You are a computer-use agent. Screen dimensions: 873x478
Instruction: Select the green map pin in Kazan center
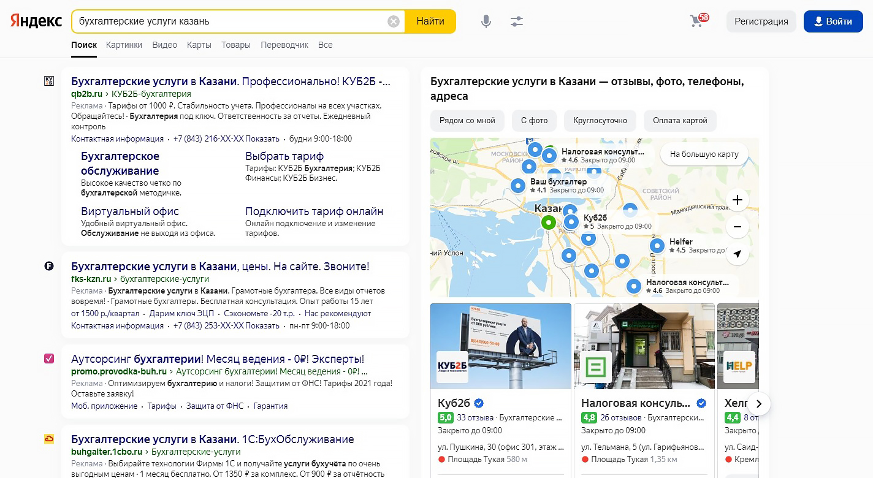point(549,222)
